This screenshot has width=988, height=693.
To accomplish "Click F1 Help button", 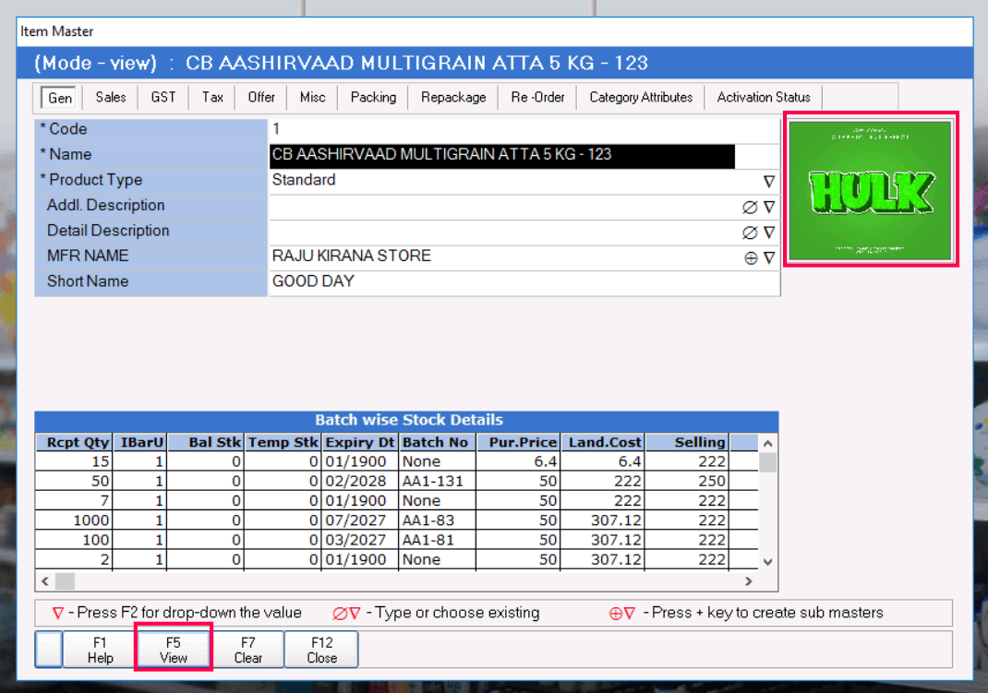I will pyautogui.click(x=101, y=650).
